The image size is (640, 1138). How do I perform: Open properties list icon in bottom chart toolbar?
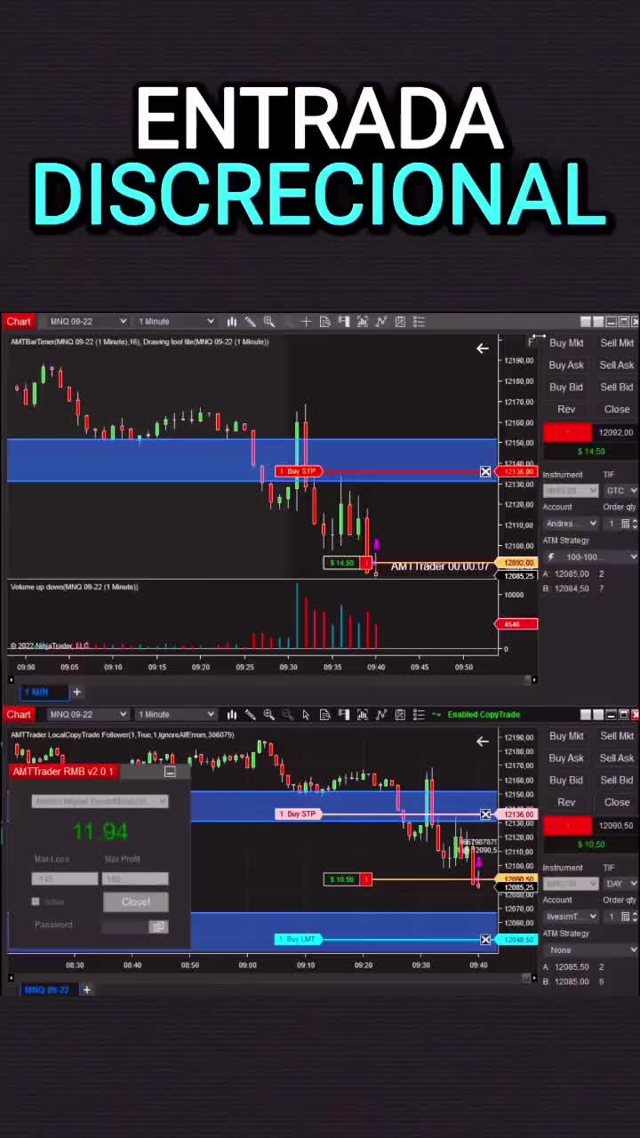pos(419,715)
